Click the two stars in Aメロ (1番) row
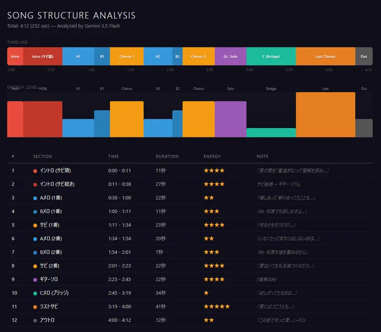The width and height of the screenshot is (381, 332). click(x=209, y=198)
